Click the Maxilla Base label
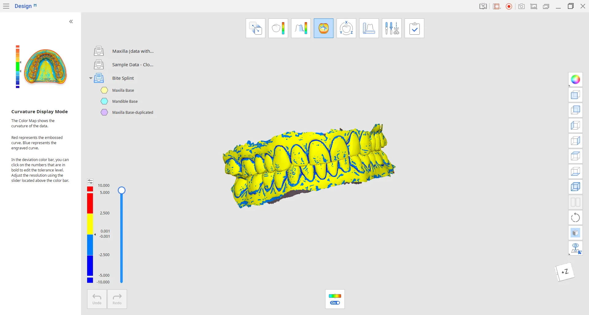Image resolution: width=589 pixels, height=315 pixels. pos(123,90)
